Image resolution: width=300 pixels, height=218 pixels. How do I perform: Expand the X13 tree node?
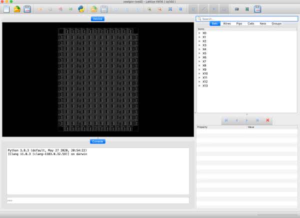click(x=199, y=85)
